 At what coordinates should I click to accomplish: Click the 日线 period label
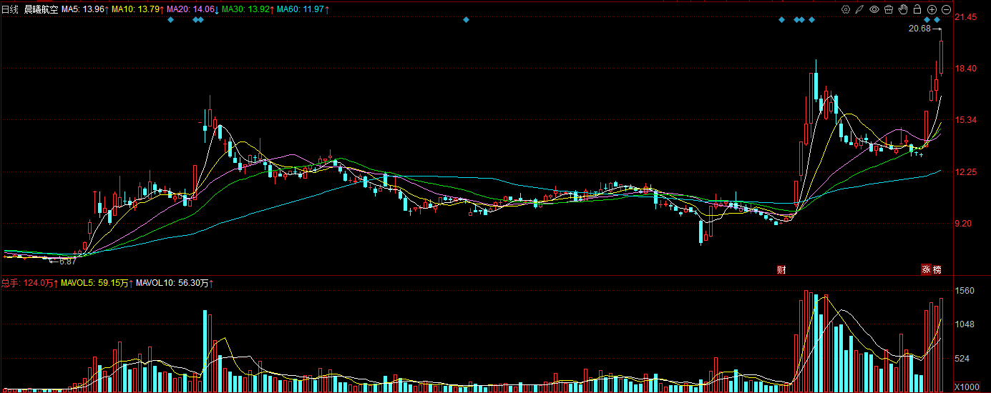pos(11,9)
